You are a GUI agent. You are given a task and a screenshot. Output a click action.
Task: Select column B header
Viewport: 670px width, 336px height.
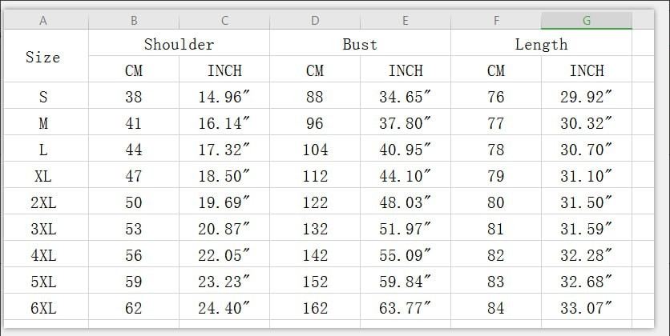point(134,21)
